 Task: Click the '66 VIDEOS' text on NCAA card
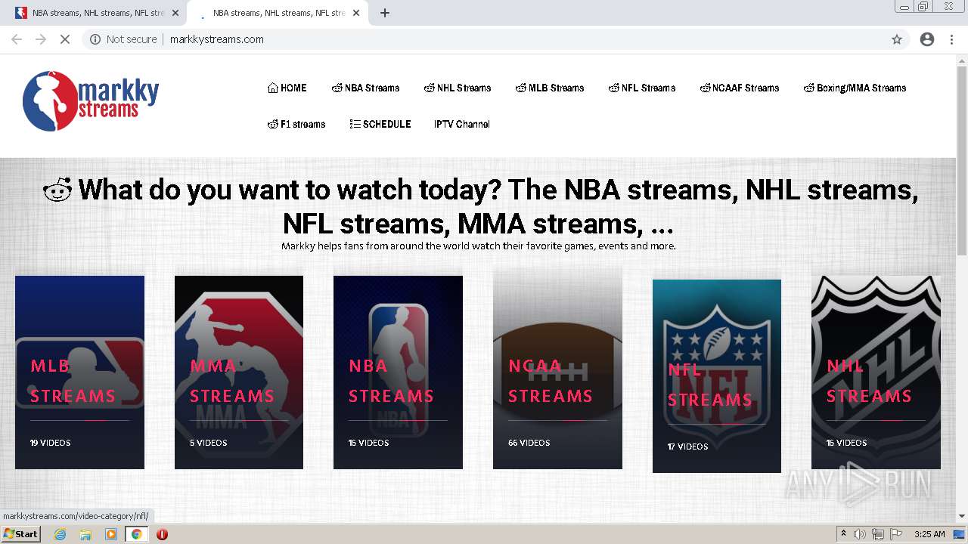(x=529, y=443)
